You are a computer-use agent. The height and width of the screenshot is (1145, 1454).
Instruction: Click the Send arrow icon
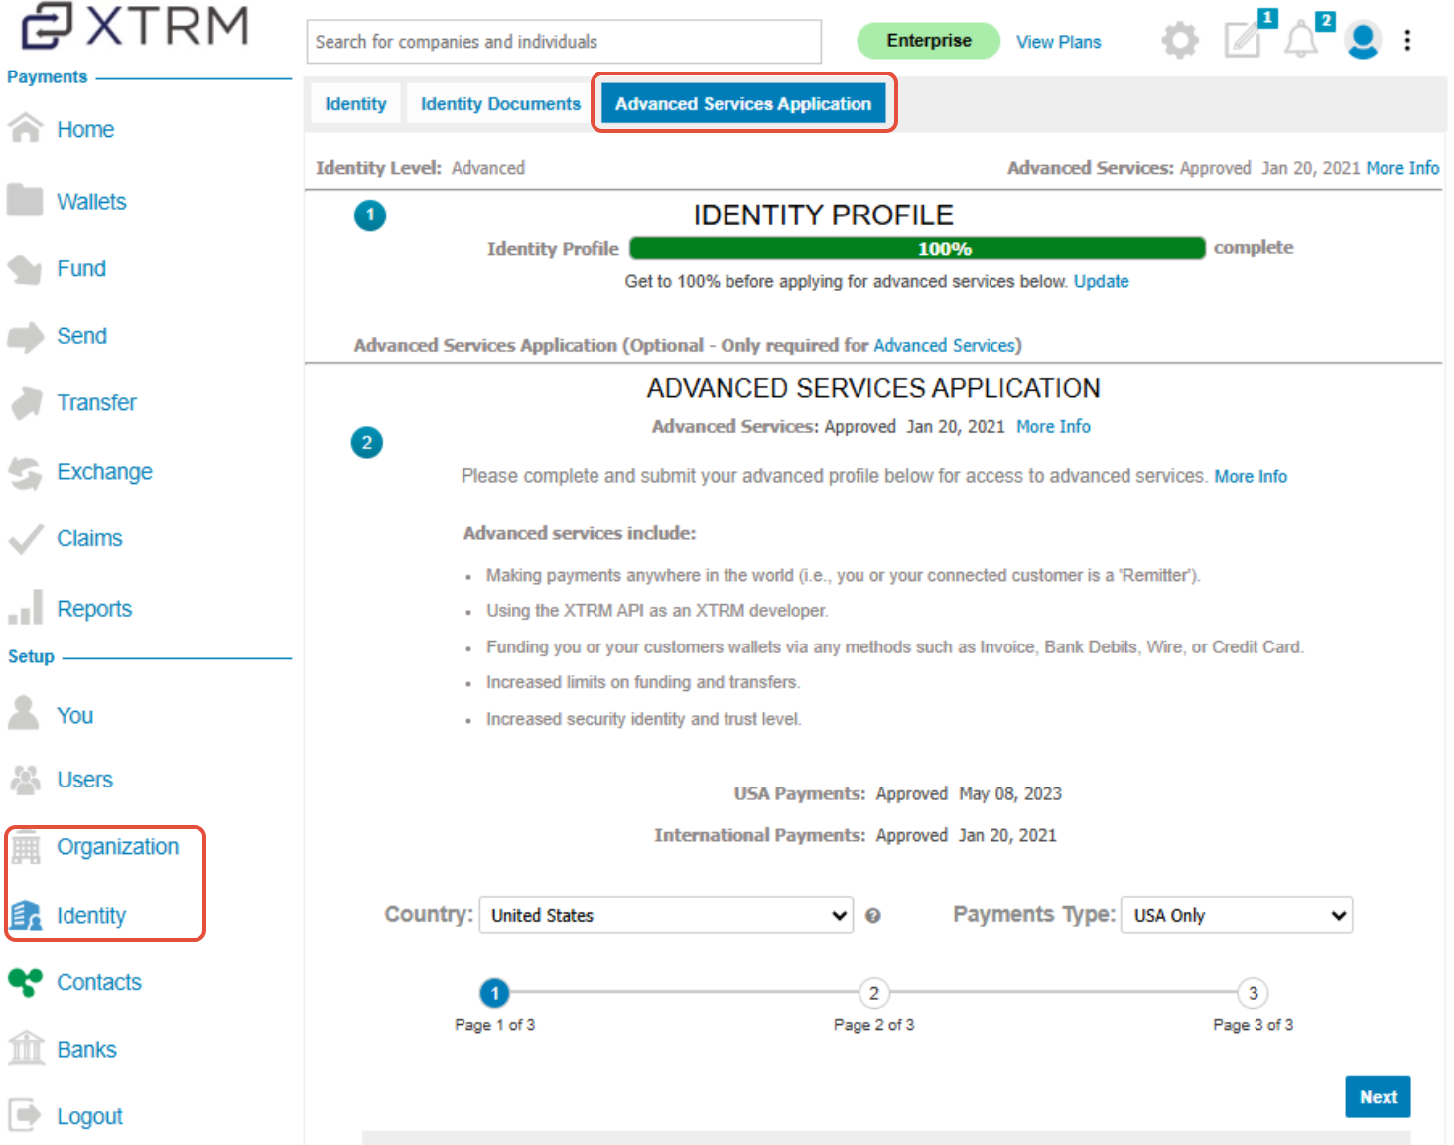click(x=26, y=337)
